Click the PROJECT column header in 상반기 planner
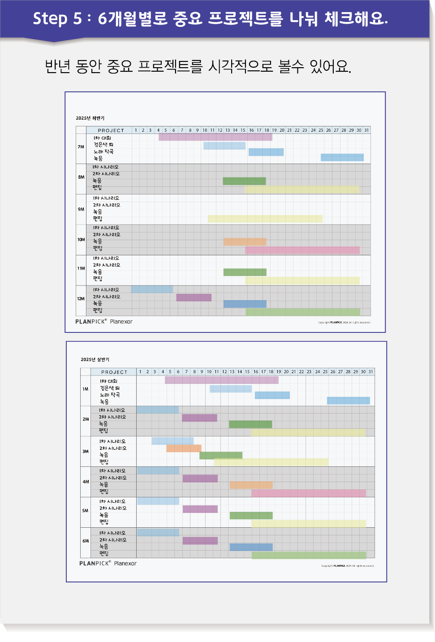 114,372
